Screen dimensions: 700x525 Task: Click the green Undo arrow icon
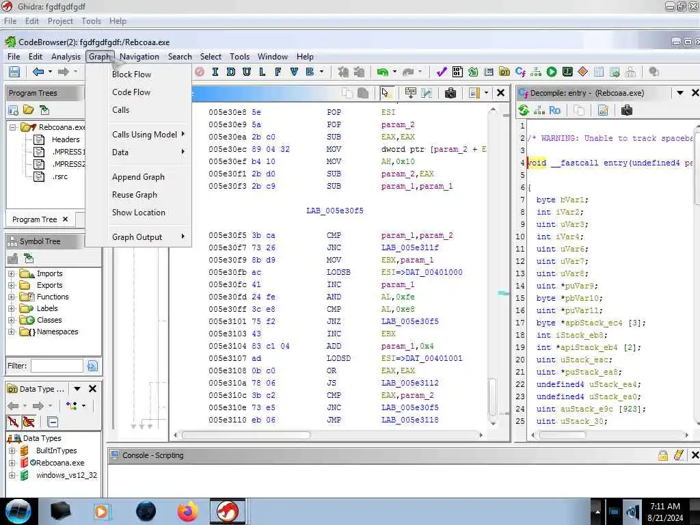(383, 72)
